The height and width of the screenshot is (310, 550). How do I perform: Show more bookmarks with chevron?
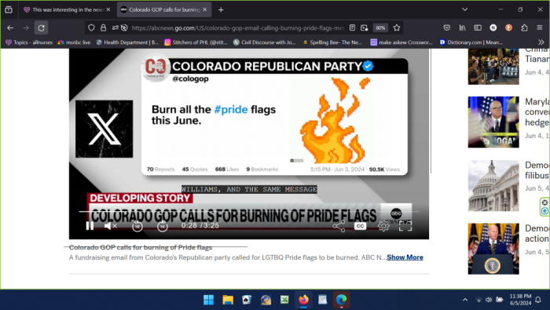tap(541, 42)
